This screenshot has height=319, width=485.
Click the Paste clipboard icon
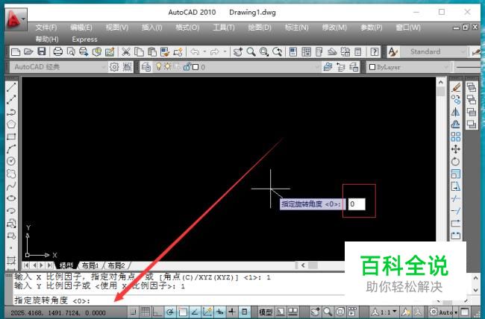(x=152, y=51)
